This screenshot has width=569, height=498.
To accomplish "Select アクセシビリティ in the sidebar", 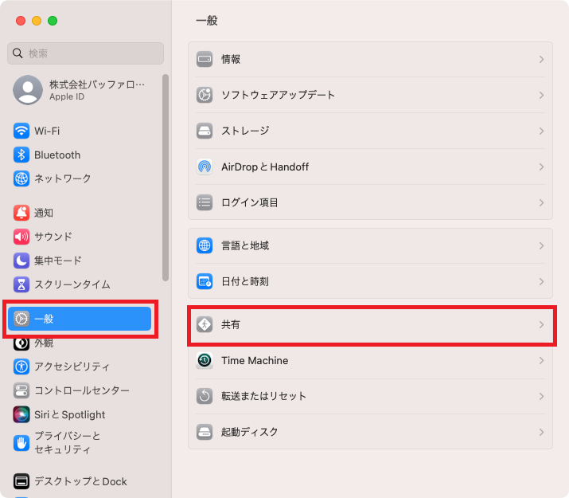I will tap(72, 367).
